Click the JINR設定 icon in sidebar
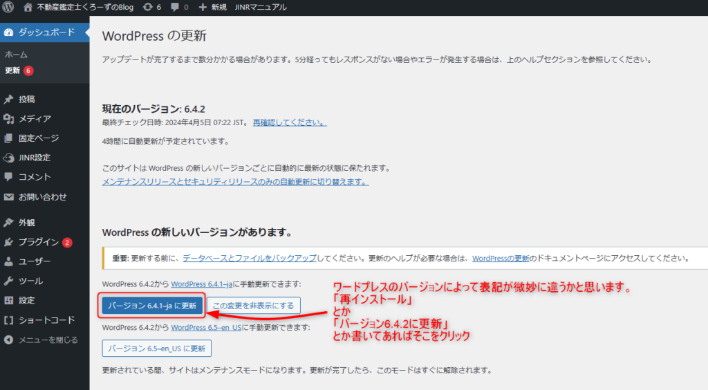708x390 pixels. tap(8, 158)
